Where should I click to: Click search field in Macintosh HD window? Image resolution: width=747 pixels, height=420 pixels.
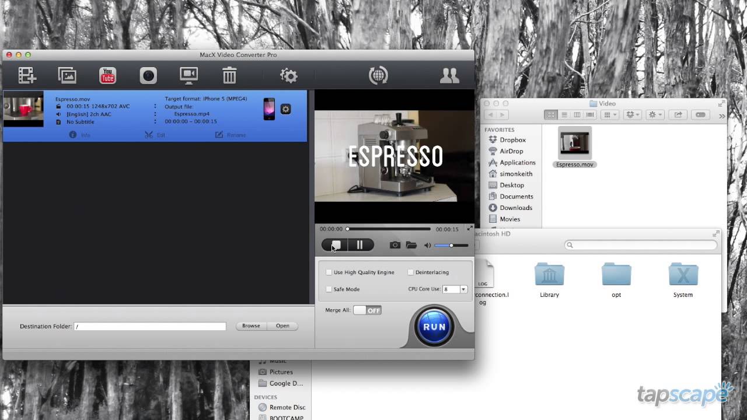(x=641, y=245)
